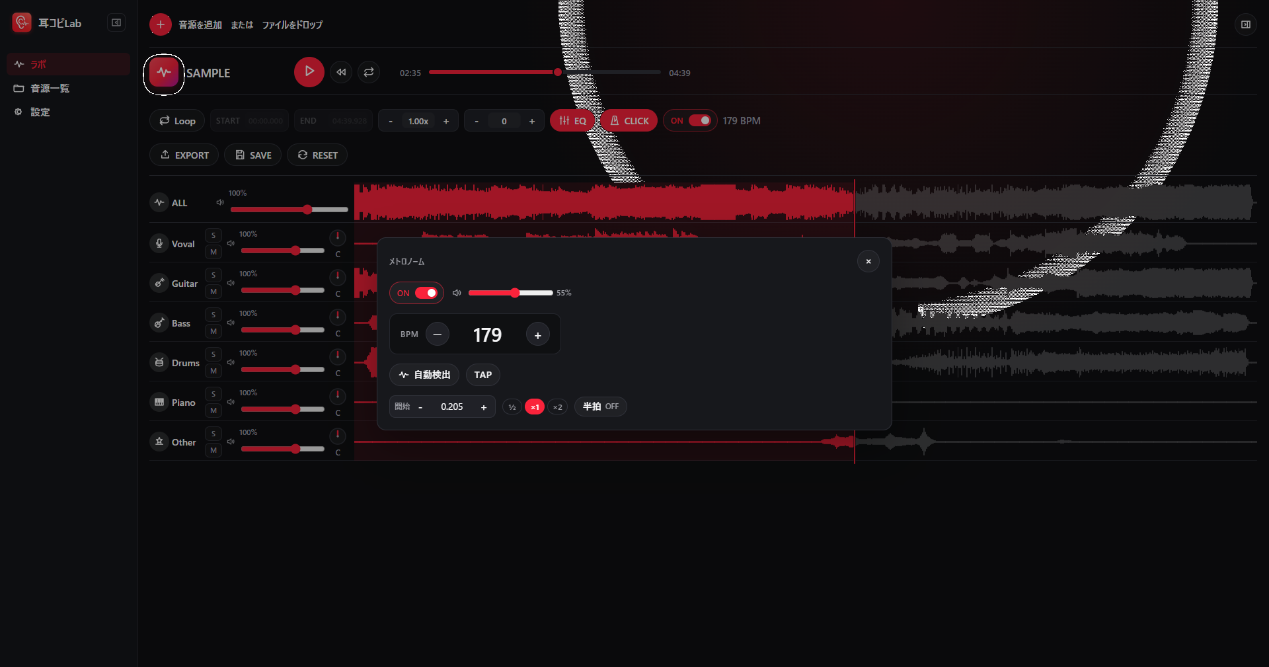Increase playback speed from 1.00x
Image resolution: width=1269 pixels, height=667 pixels.
click(446, 121)
